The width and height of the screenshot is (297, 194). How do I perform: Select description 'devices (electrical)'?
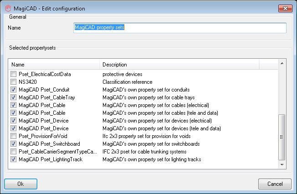157,121
